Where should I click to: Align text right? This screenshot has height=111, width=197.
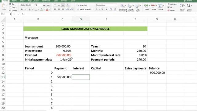pyautogui.click(x=63, y=9)
